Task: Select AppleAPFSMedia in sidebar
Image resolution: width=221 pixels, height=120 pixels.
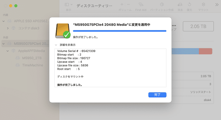Action: click(x=31, y=51)
